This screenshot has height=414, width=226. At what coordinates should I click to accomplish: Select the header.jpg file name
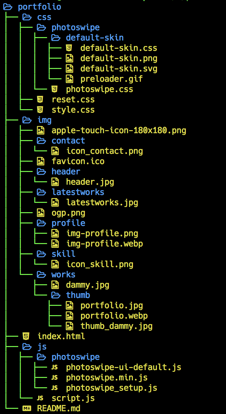pyautogui.click(x=90, y=182)
